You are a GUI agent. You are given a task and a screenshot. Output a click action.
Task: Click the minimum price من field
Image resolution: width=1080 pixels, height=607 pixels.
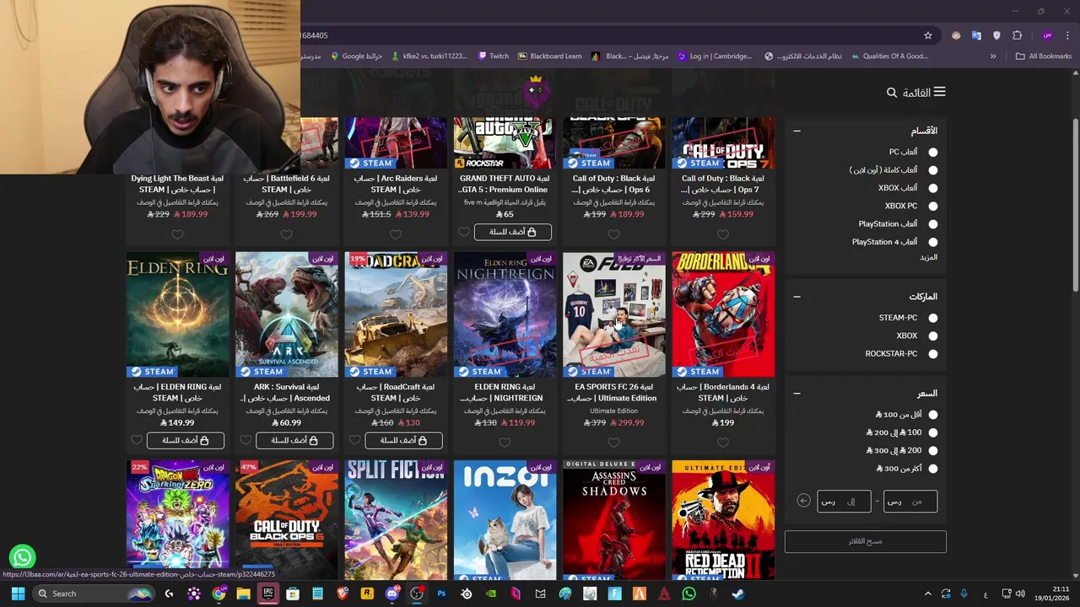tap(910, 501)
